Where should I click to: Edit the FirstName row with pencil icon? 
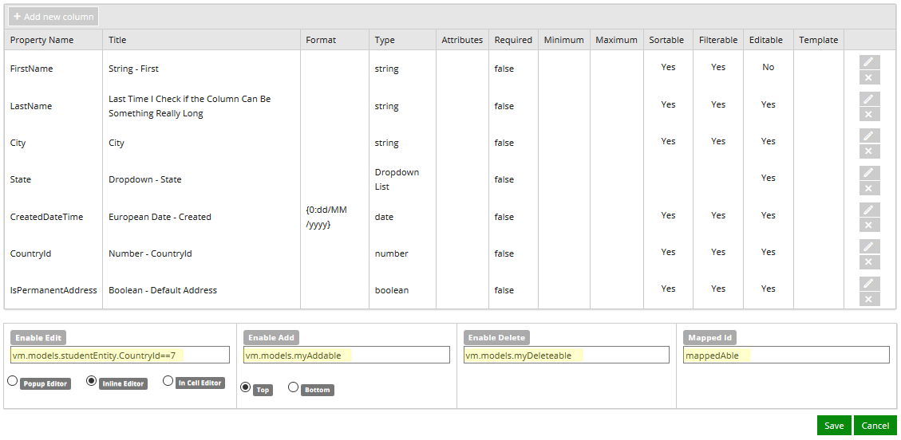click(x=869, y=62)
